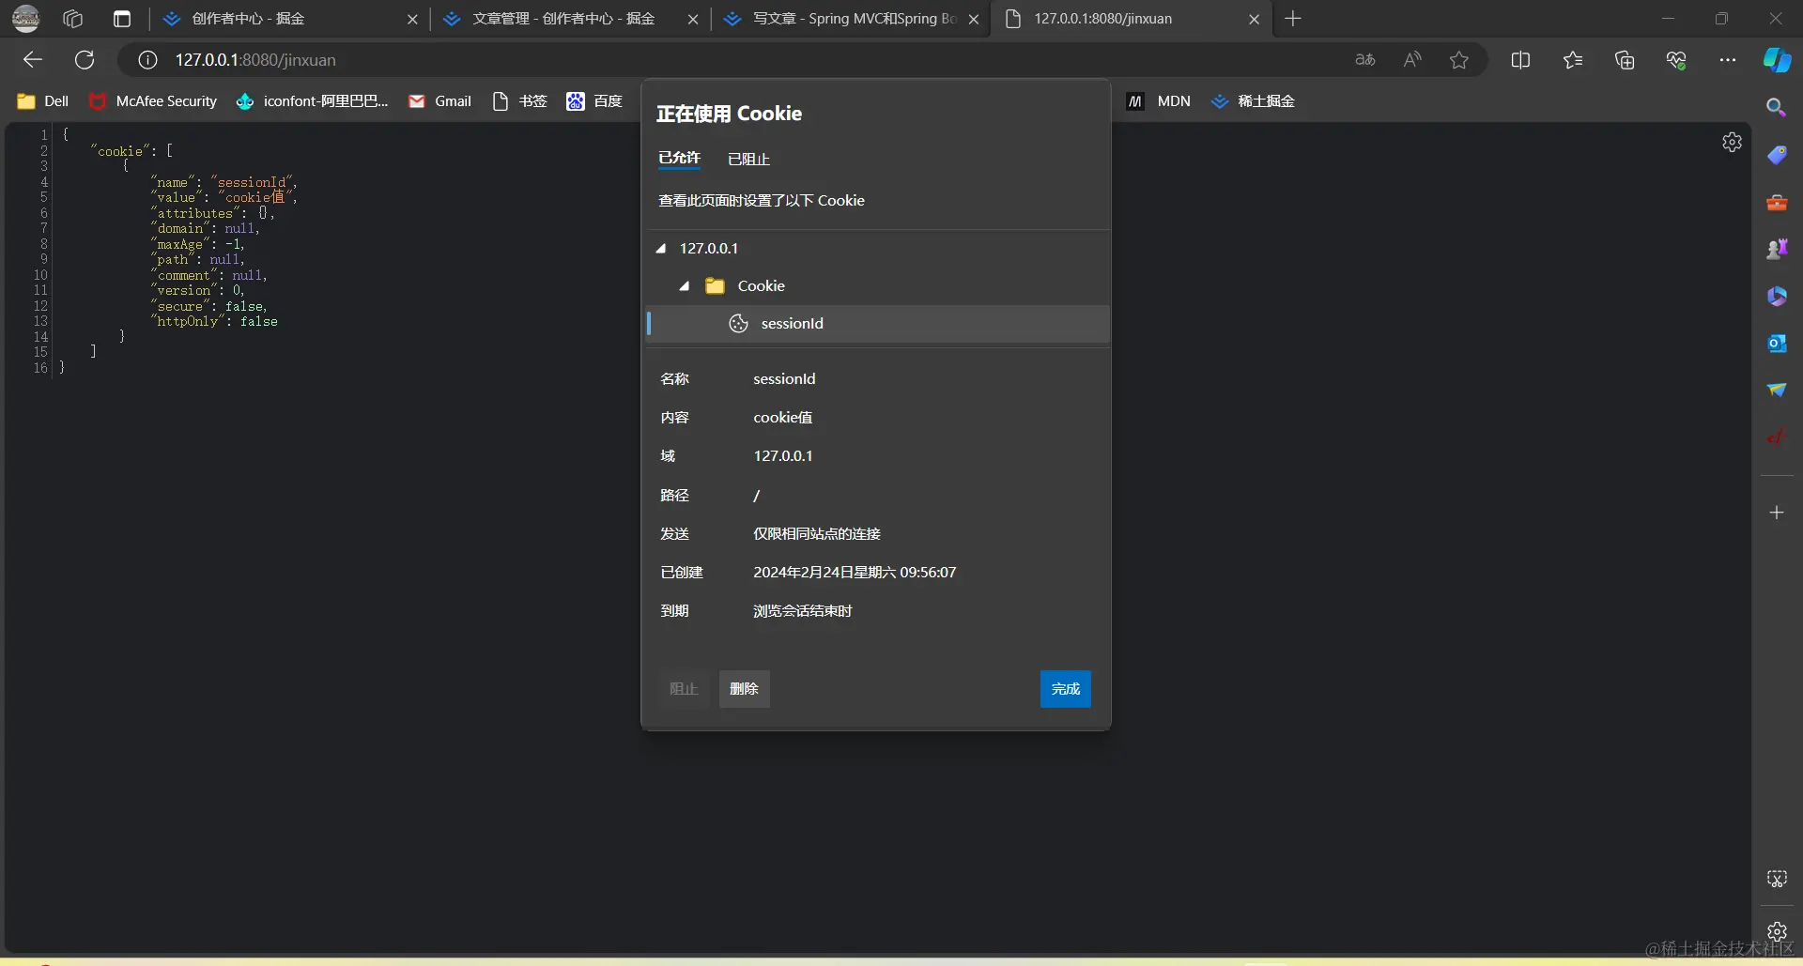Click the 完成 button
The image size is (1803, 966).
point(1066,689)
